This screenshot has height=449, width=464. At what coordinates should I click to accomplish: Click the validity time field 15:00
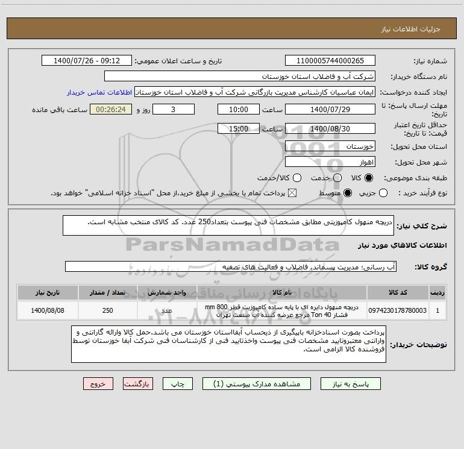[239, 128]
